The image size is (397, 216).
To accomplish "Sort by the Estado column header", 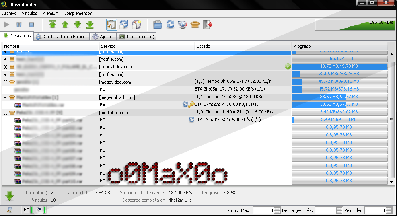I will [243, 46].
